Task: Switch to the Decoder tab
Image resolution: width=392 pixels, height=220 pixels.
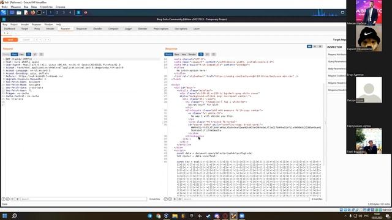Action: pos(97,29)
